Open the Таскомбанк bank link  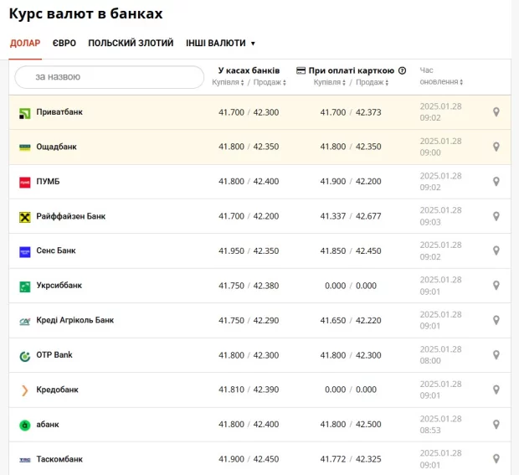coord(59,459)
